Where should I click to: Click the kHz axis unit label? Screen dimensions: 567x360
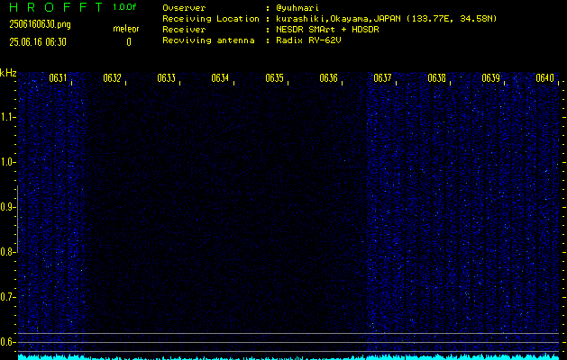[x=8, y=73]
